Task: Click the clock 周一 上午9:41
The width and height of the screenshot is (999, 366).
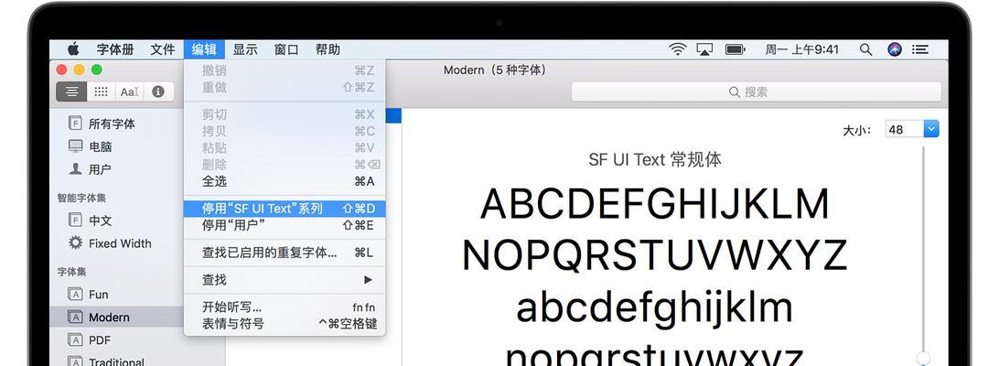Action: coord(802,49)
